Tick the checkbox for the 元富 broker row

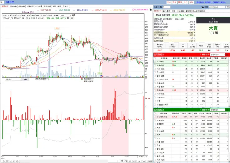point(154,145)
